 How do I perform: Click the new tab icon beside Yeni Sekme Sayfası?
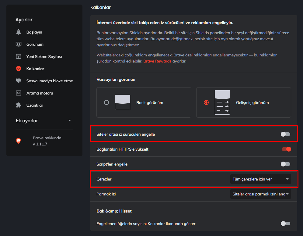pos(19,56)
